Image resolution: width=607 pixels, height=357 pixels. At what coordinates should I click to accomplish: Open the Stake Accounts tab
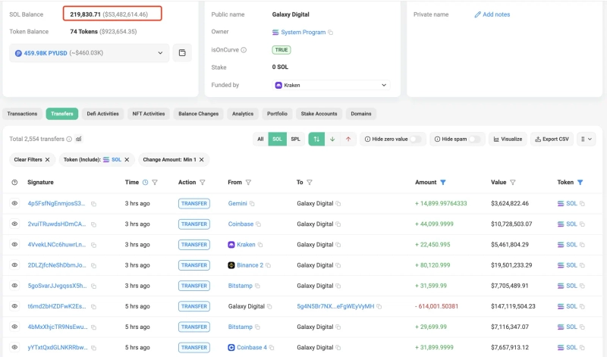(320, 114)
